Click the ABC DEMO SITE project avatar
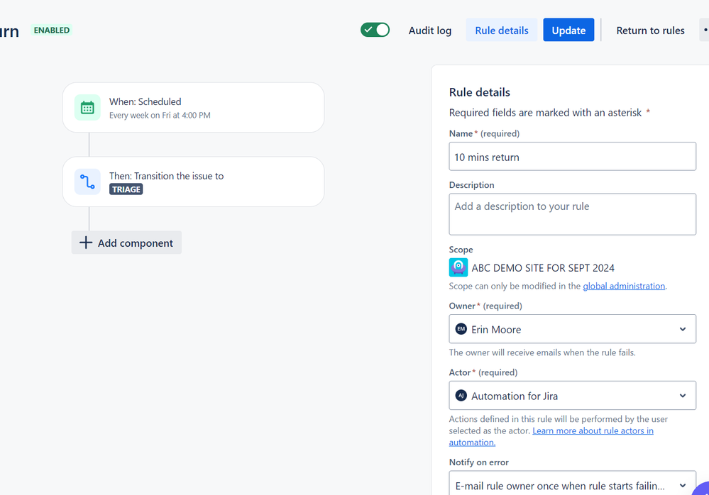 coord(458,267)
